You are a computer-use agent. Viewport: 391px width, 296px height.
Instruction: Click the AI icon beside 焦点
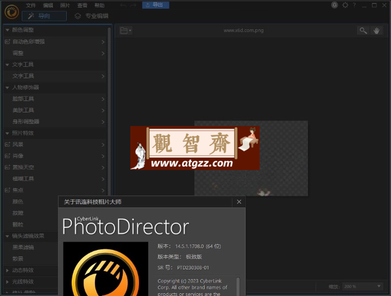click(8, 190)
